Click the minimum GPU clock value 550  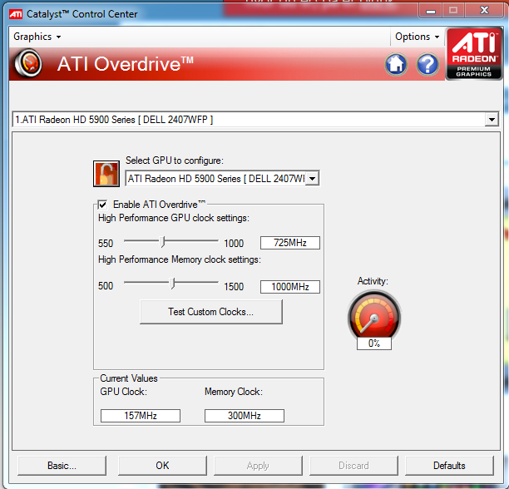106,244
